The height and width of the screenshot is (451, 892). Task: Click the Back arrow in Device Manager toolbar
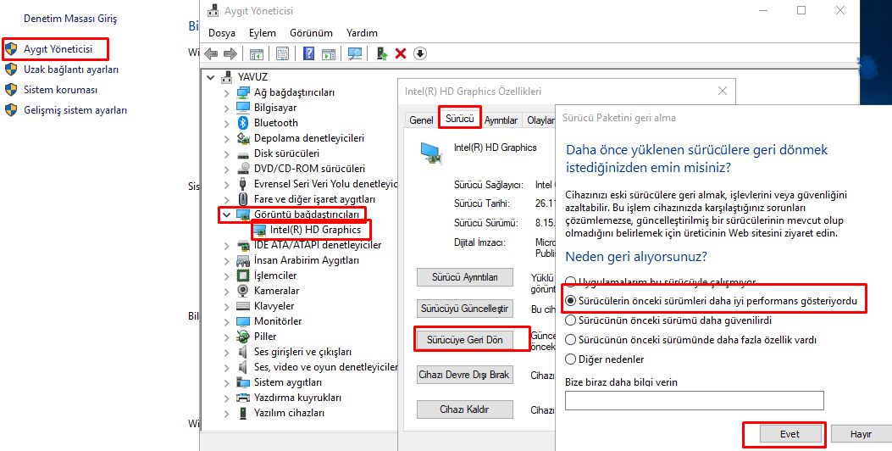coord(211,53)
